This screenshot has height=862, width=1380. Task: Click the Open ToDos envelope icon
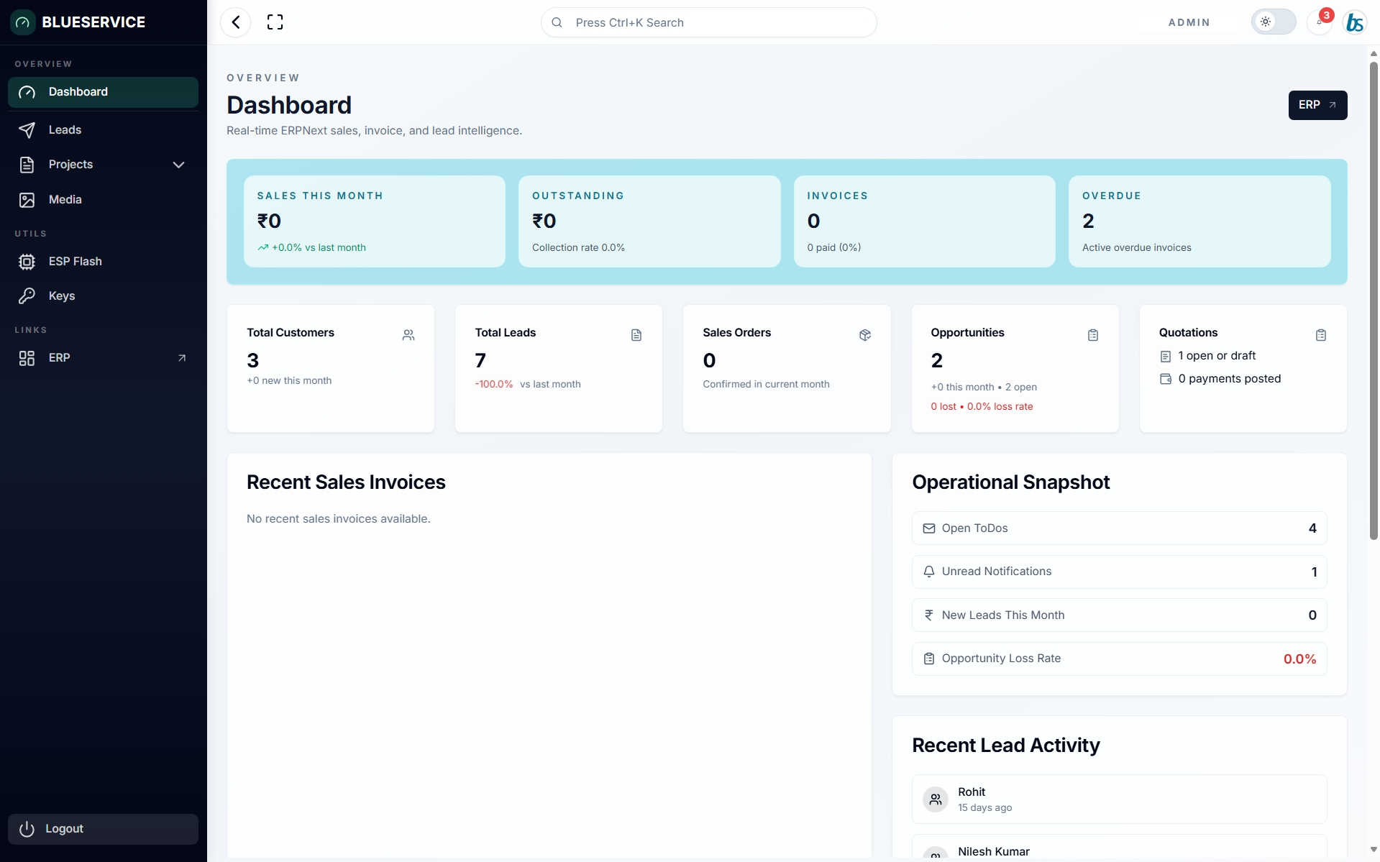(929, 528)
